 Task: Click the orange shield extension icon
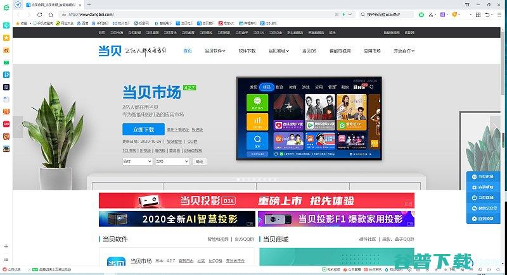[454, 15]
